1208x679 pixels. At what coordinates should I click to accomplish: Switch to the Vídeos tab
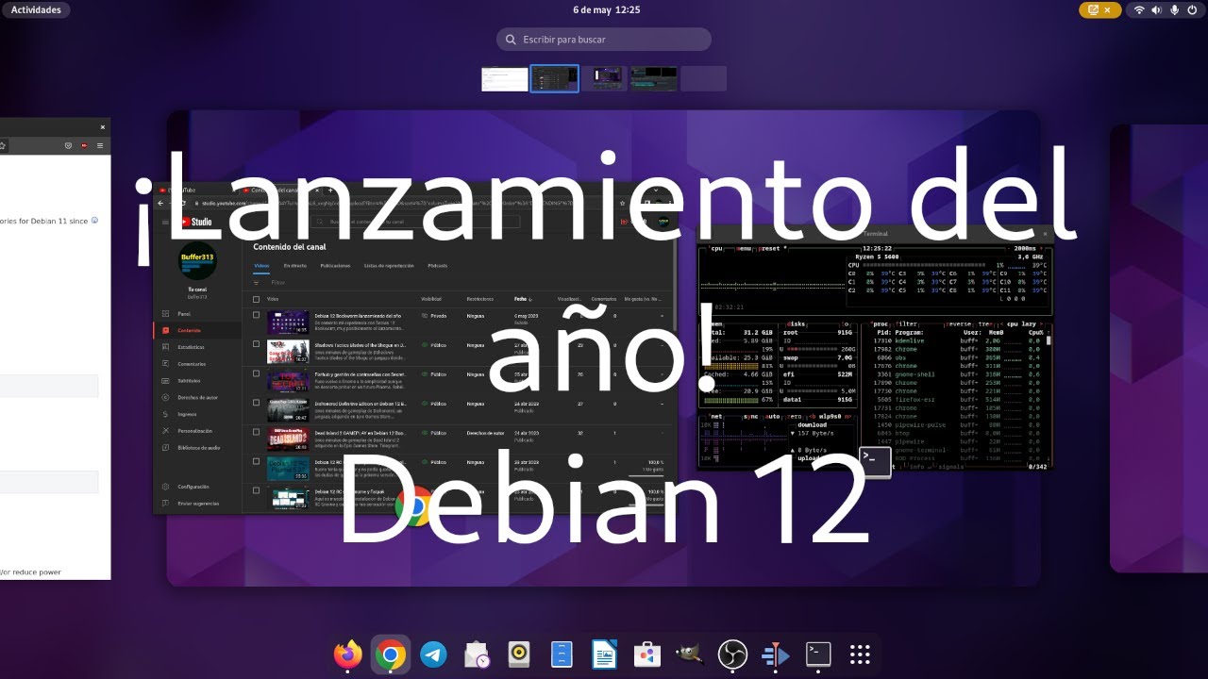point(261,266)
